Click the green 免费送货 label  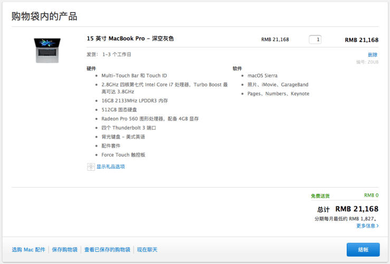coord(320,196)
